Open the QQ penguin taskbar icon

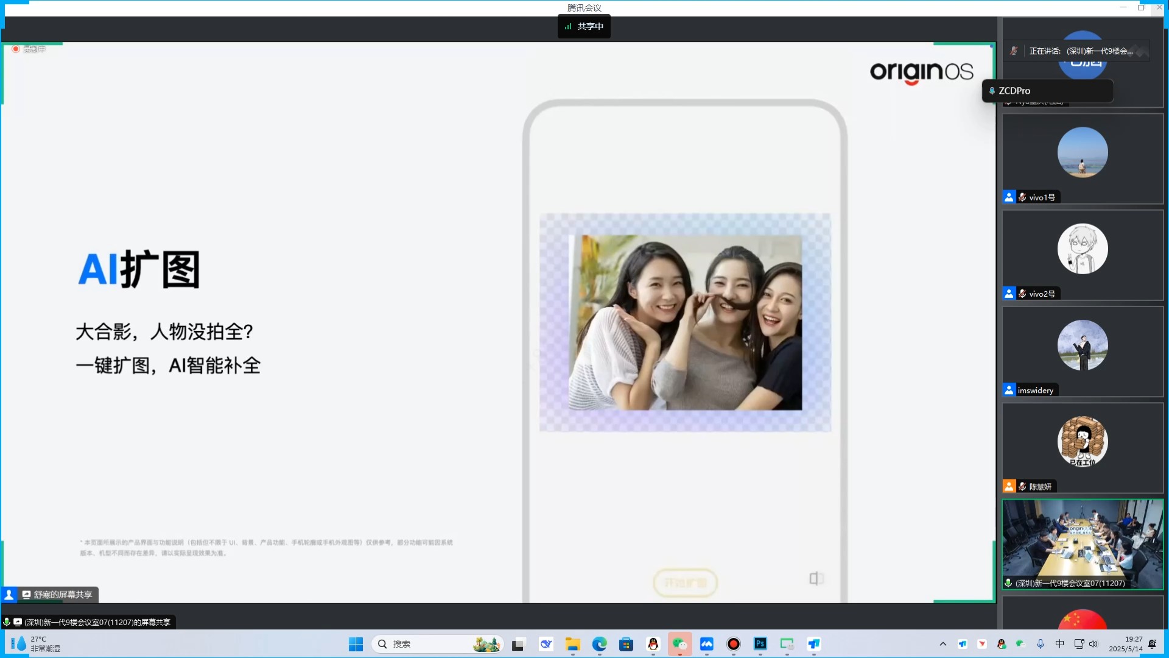(x=653, y=644)
